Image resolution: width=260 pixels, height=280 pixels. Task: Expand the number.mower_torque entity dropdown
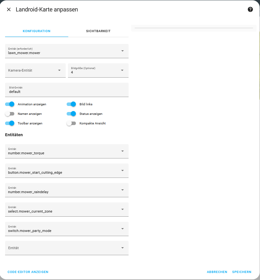pos(123,151)
